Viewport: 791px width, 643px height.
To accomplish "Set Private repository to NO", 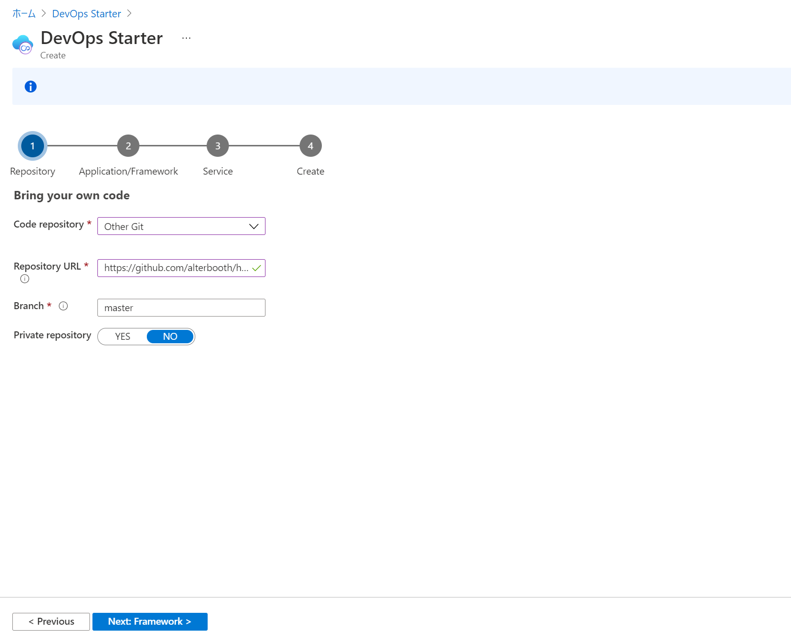I will coord(170,336).
